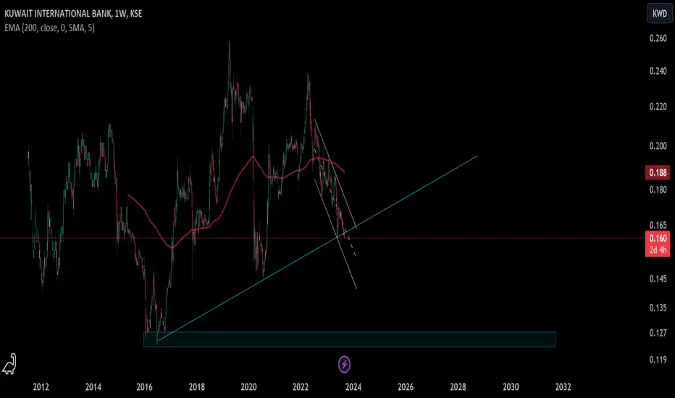Click the 2016 time axis label
The image size is (675, 398).
(x=145, y=387)
